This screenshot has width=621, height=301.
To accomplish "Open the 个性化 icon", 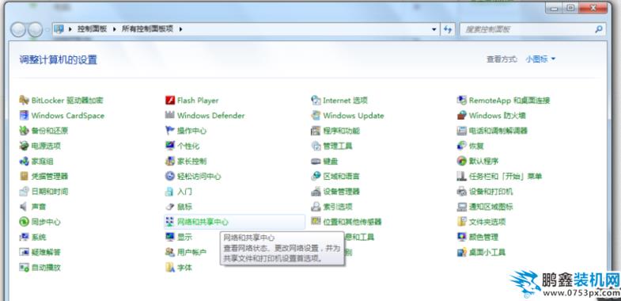I will pos(170,146).
